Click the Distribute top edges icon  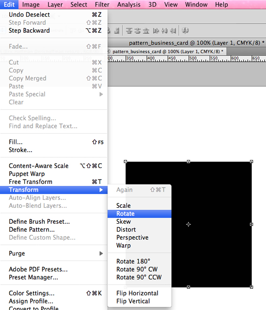pyautogui.click(x=129, y=31)
